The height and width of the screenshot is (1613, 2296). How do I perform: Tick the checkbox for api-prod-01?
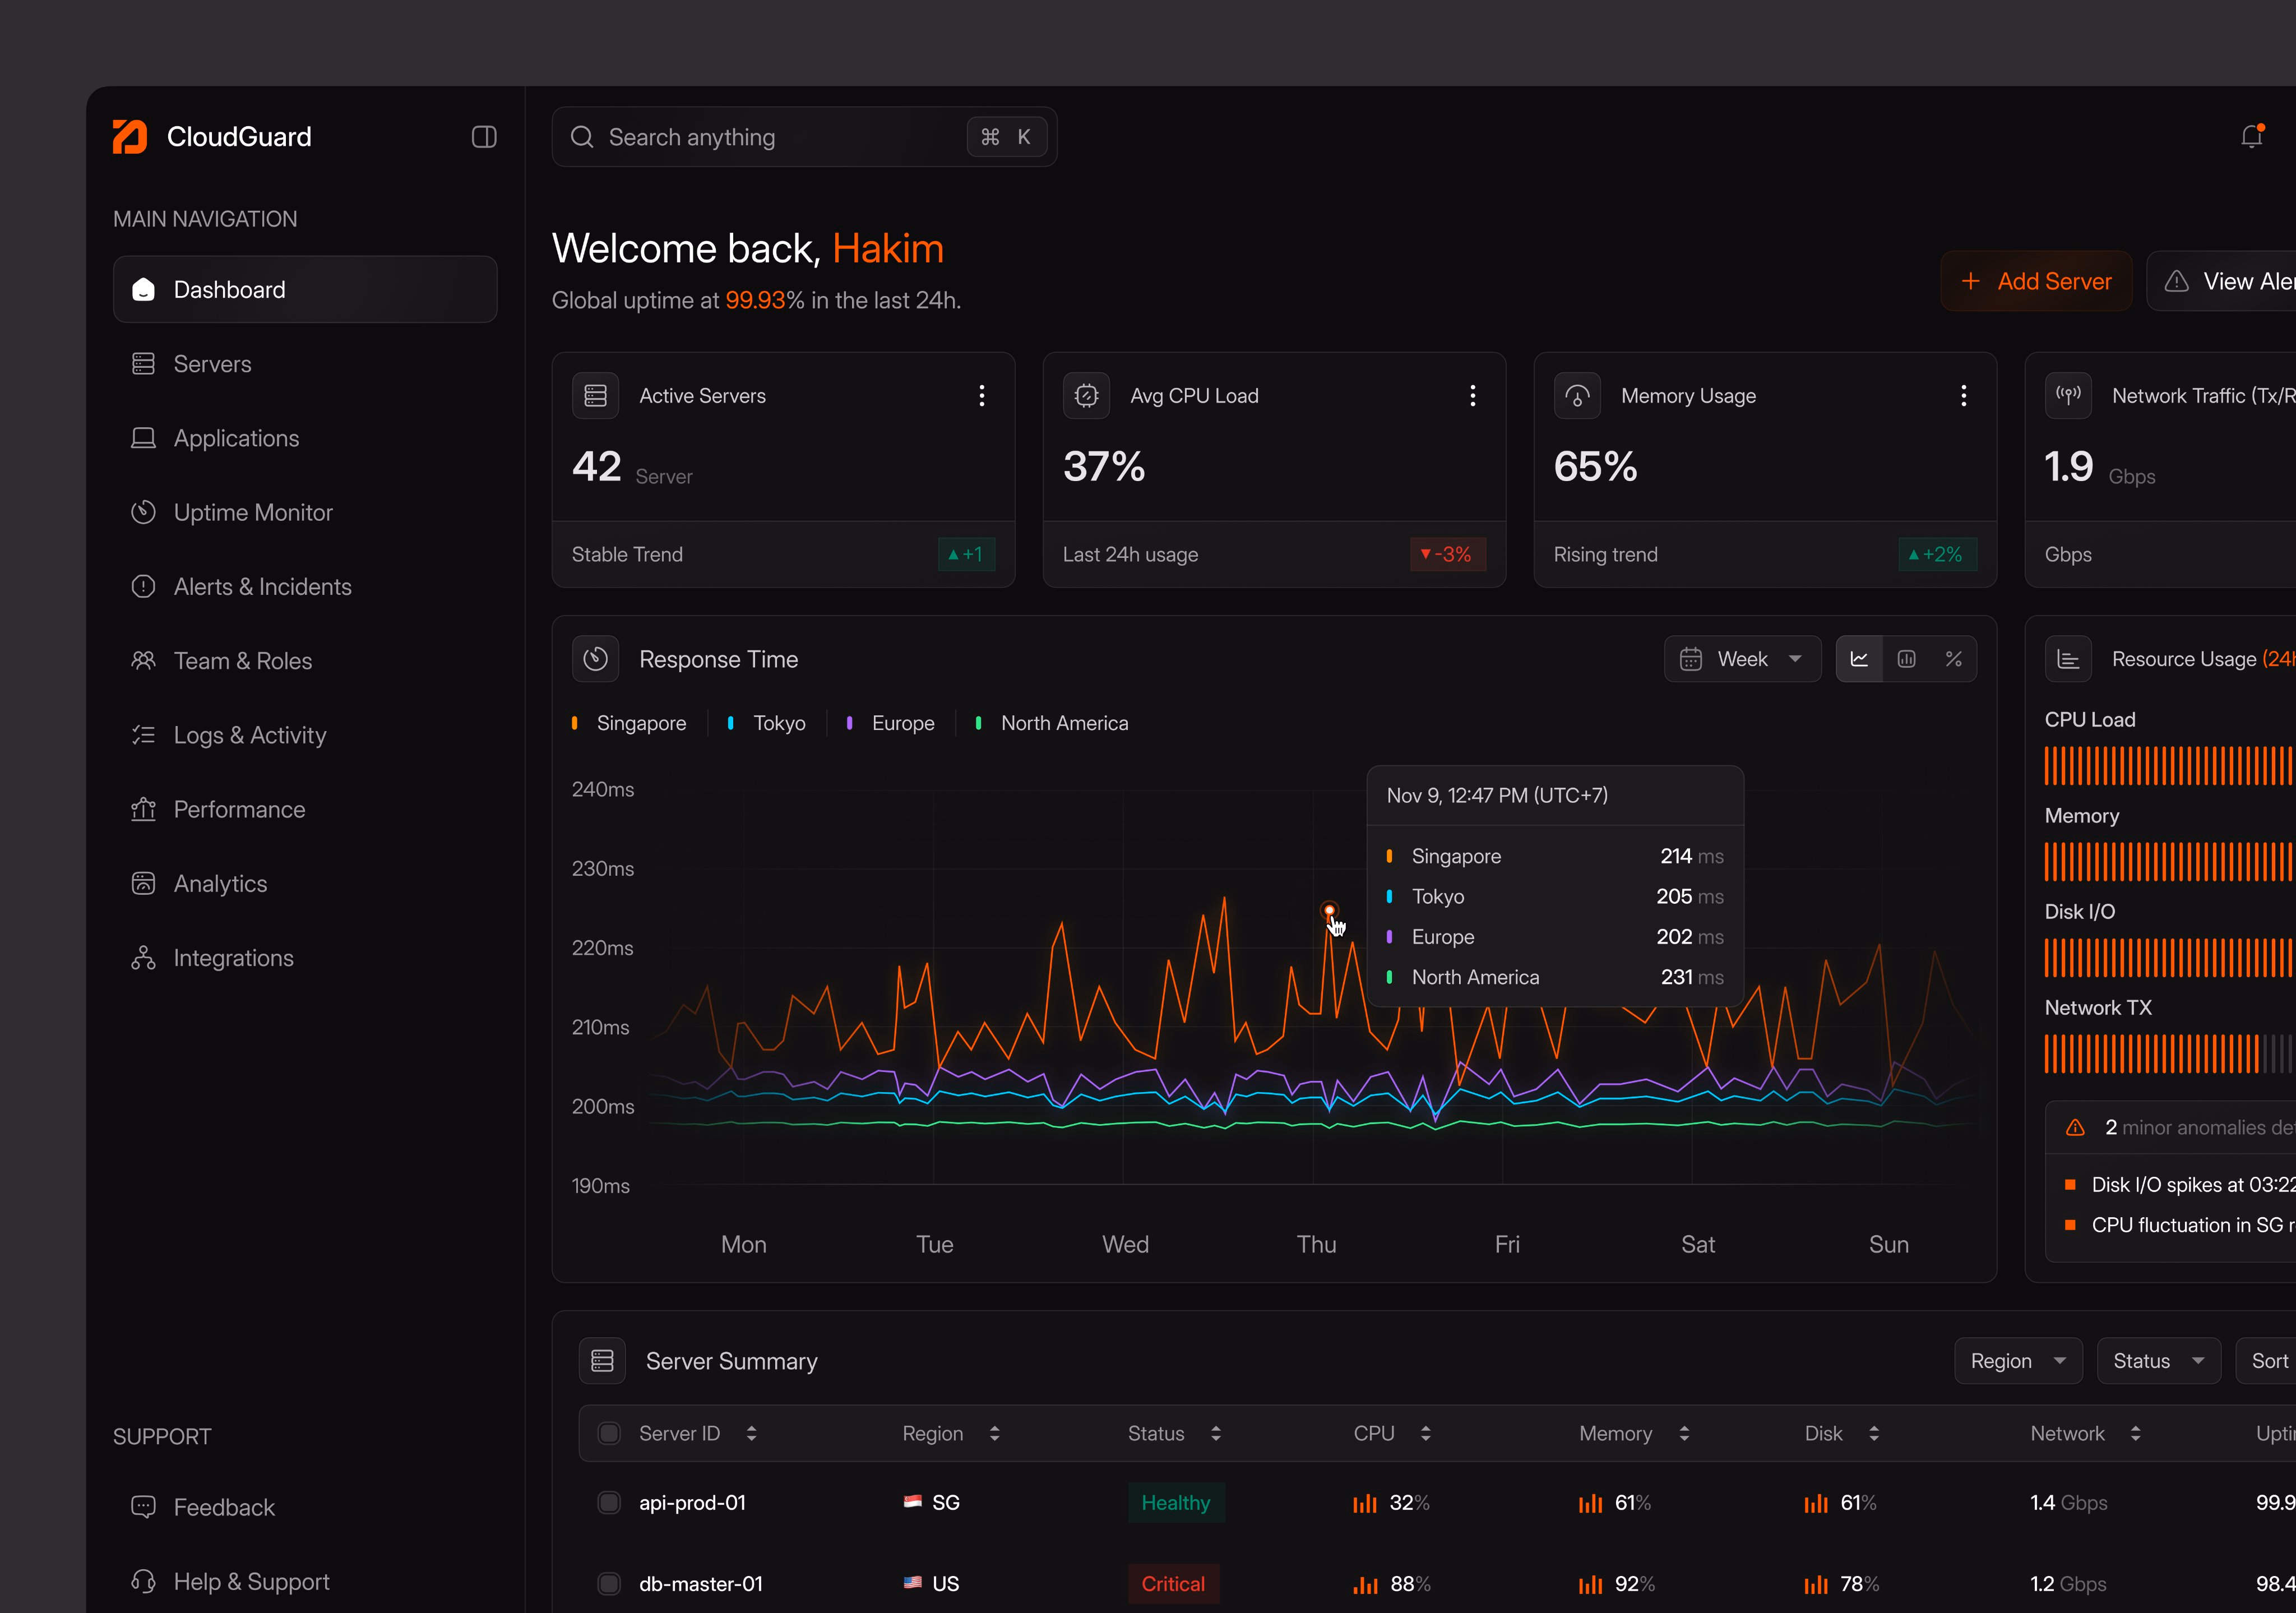pos(608,1503)
